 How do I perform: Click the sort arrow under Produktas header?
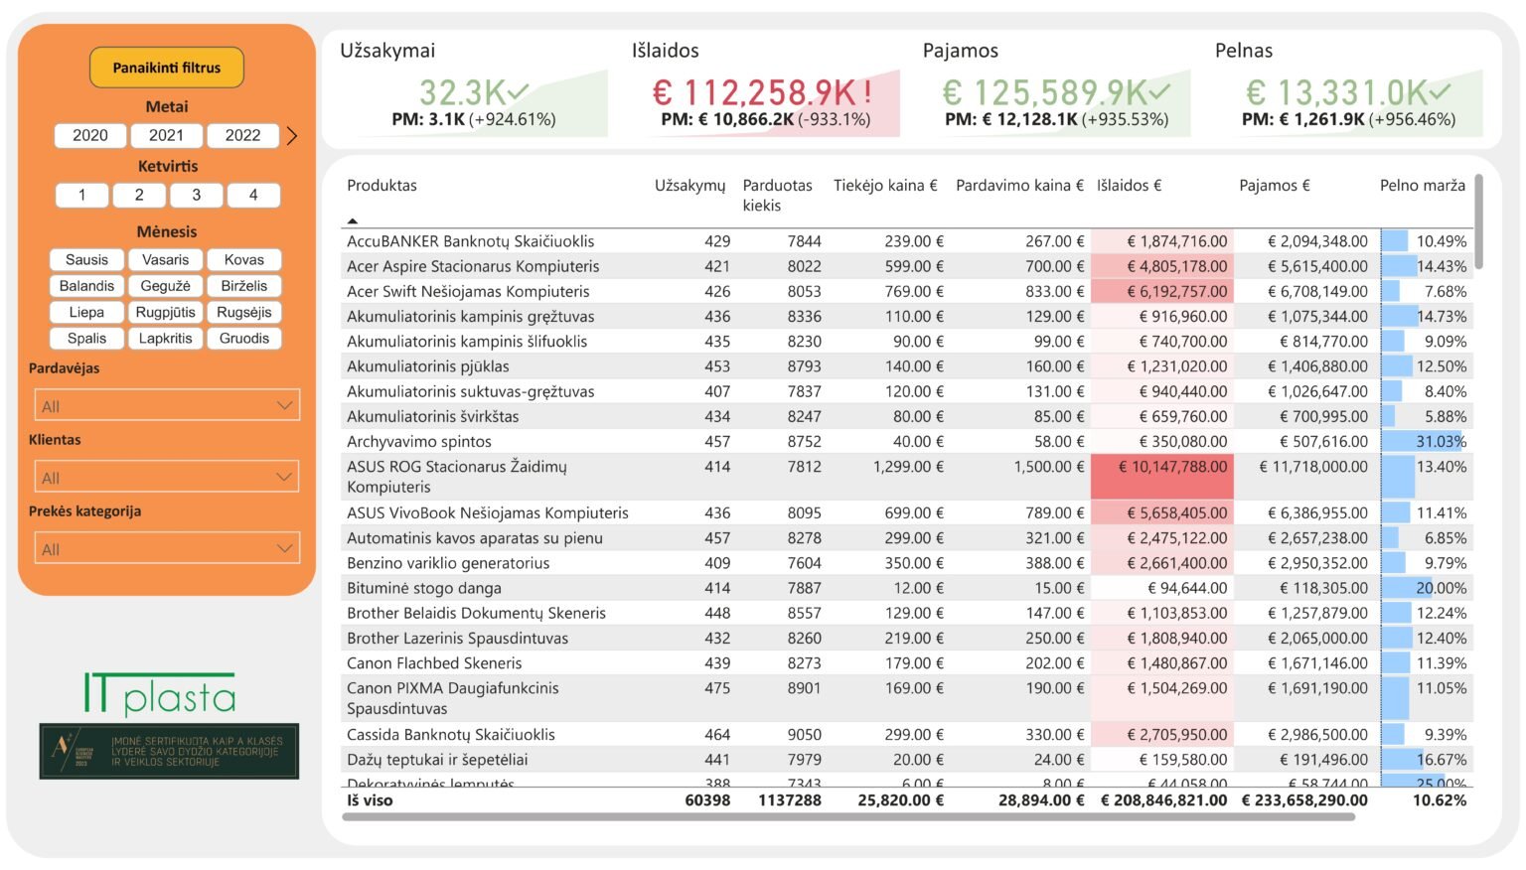[352, 220]
